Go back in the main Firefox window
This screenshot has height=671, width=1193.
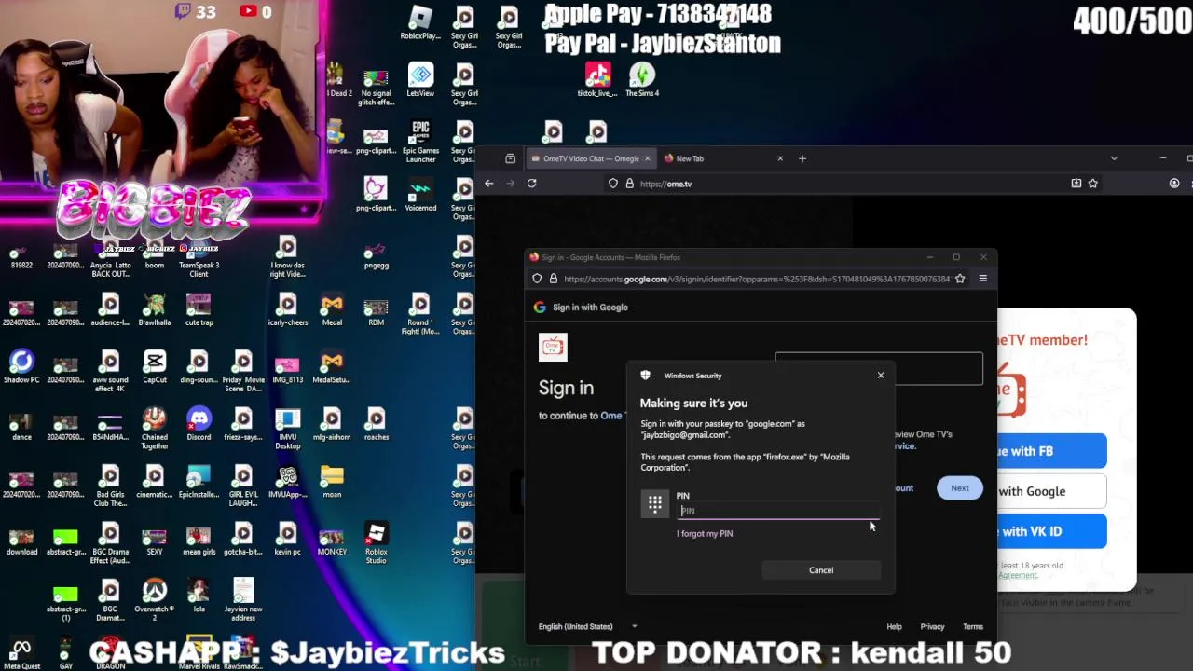click(488, 184)
